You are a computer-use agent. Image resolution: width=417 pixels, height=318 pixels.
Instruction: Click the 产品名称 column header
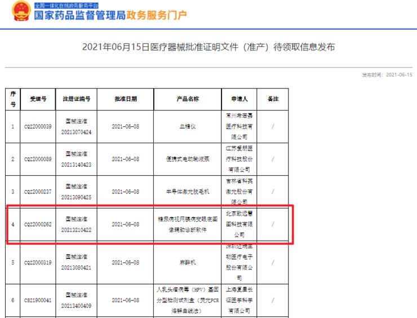188,99
